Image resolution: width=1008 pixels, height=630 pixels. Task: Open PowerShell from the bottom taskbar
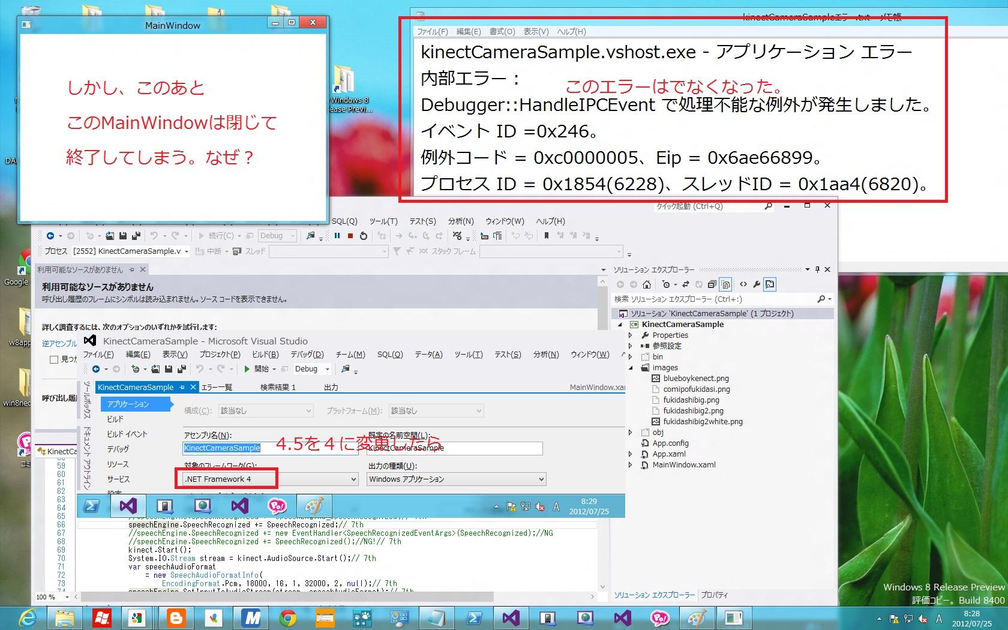473,617
